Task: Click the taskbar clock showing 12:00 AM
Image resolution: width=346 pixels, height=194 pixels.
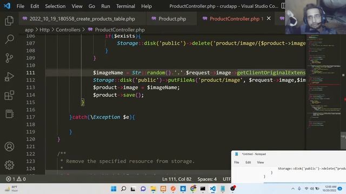Action: point(330,189)
